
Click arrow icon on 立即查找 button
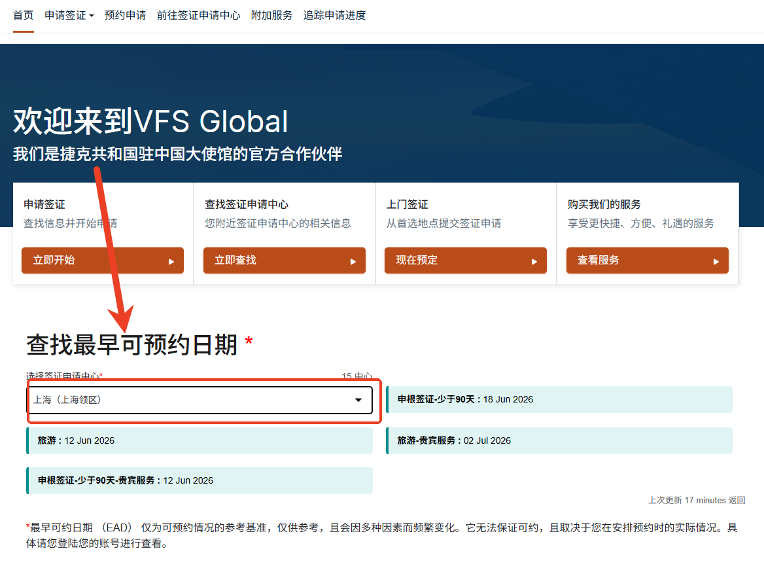coord(353,262)
